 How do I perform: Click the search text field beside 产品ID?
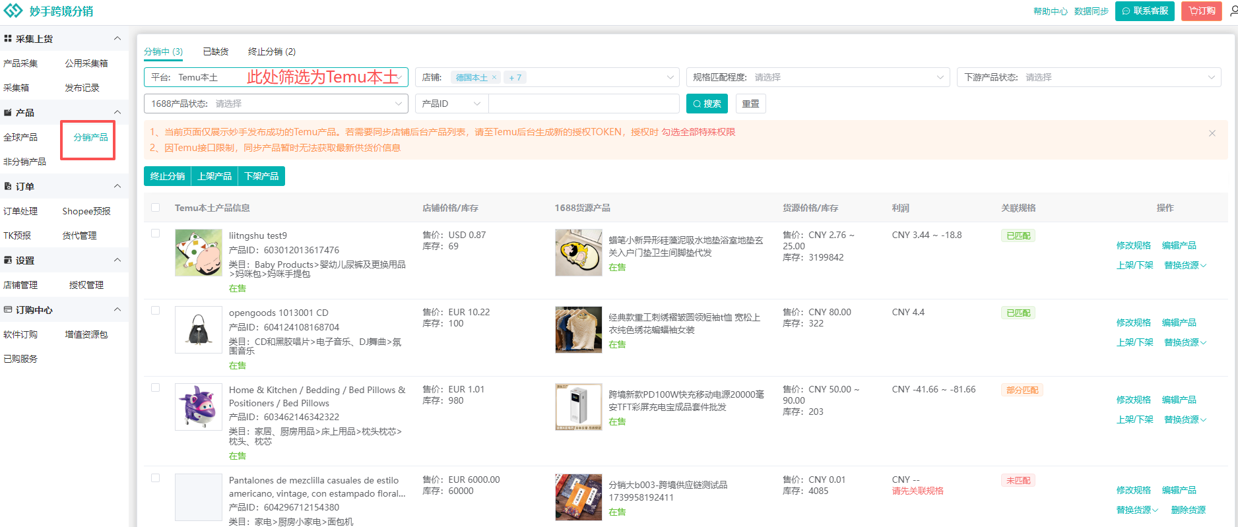click(x=584, y=104)
